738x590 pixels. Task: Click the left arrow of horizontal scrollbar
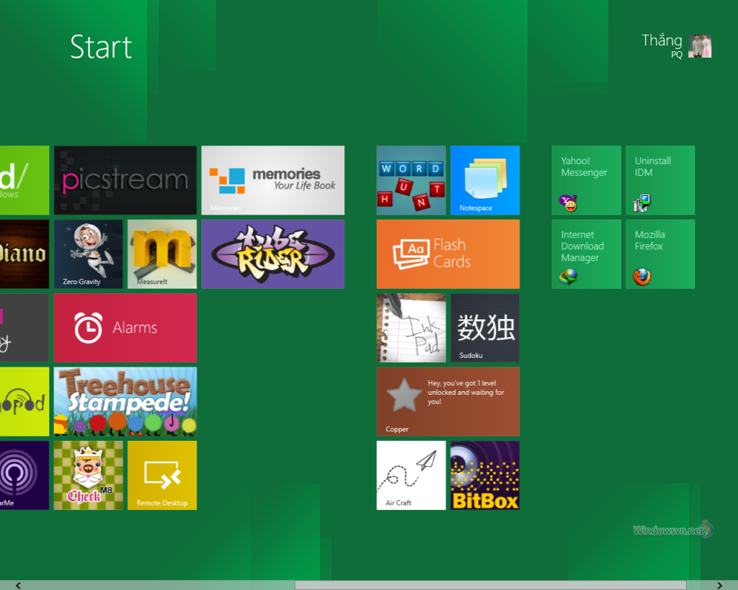18,585
